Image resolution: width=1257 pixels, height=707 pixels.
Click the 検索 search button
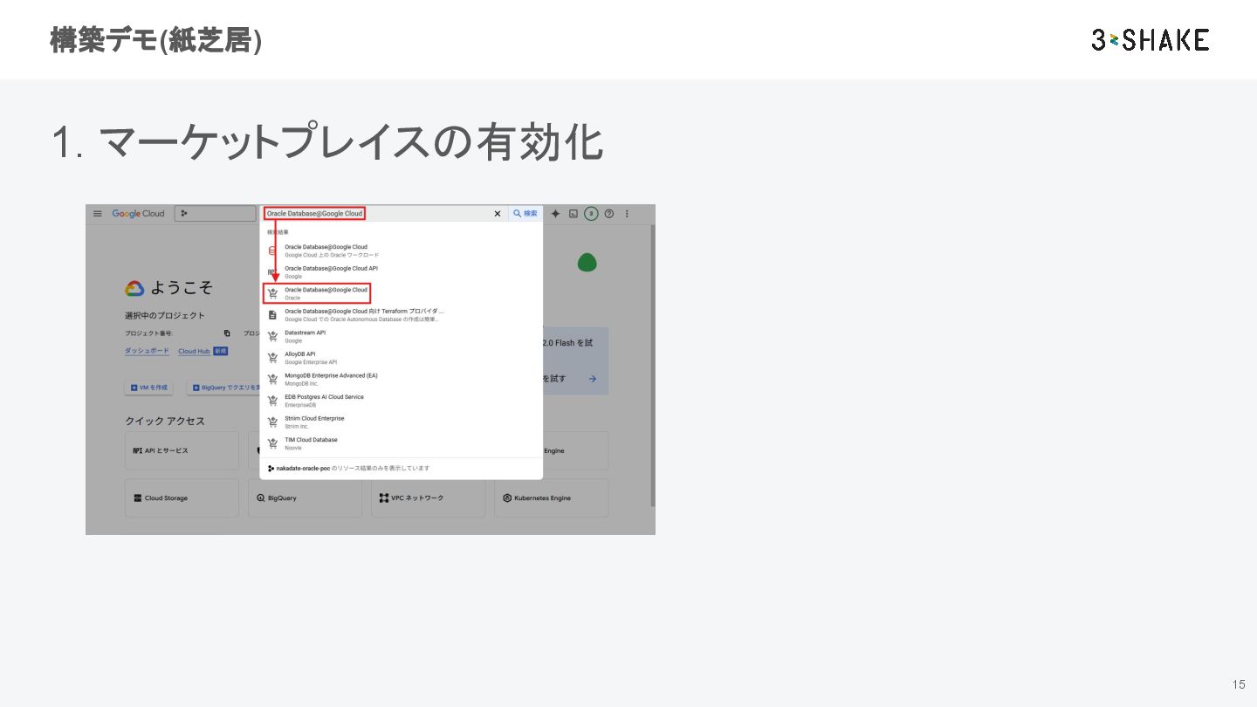pyautogui.click(x=525, y=214)
